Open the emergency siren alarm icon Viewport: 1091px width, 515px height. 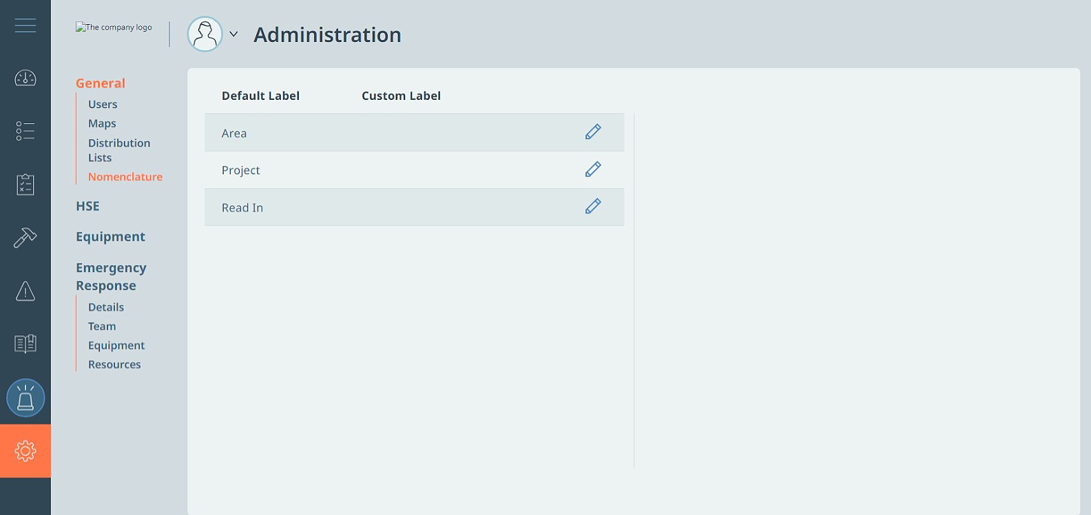coord(25,398)
